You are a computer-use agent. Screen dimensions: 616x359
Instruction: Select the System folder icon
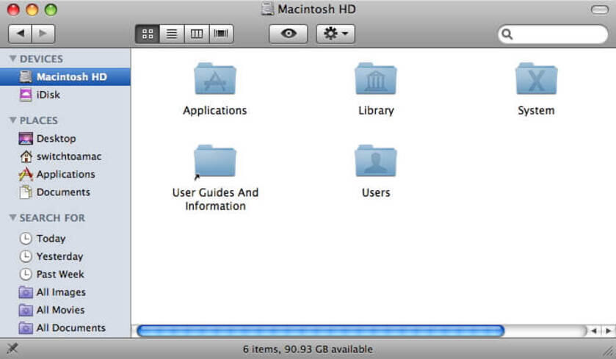(x=536, y=79)
